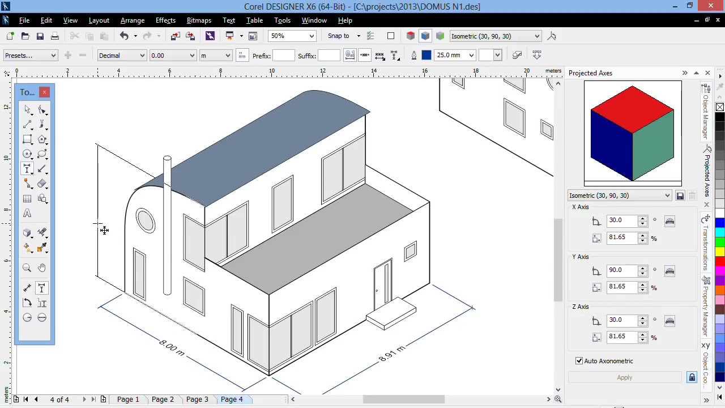Select the Fill bucket tool
The width and height of the screenshot is (725, 408).
tap(27, 248)
